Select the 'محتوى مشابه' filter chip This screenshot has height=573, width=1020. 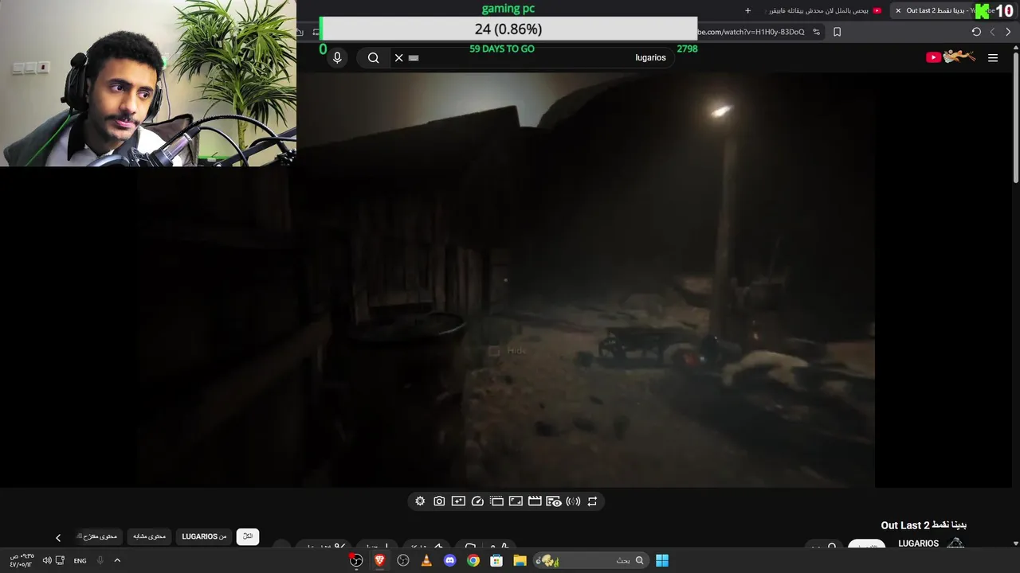click(x=149, y=536)
